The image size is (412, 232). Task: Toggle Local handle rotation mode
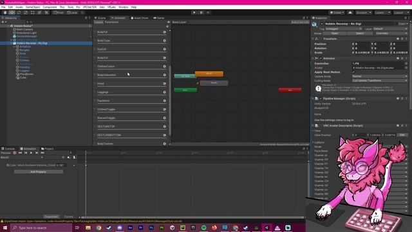click(x=72, y=13)
